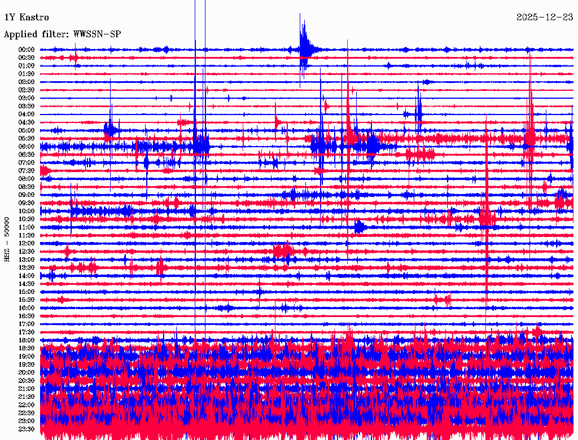Select the 09:30 time label

[x=27, y=203]
